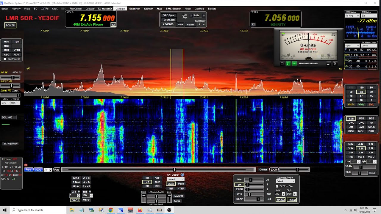Adjust the AF volume slider

coord(10,78)
